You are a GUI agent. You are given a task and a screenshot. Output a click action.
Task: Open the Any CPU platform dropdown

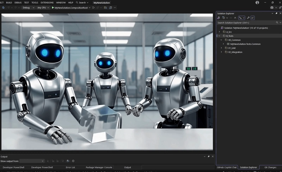tap(43, 7)
